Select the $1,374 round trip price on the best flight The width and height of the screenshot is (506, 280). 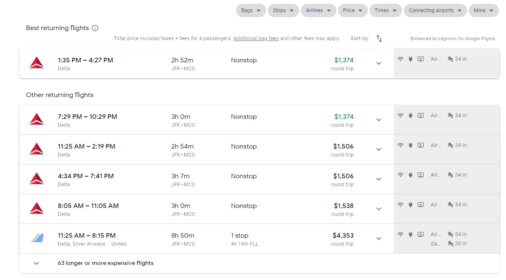343,60
